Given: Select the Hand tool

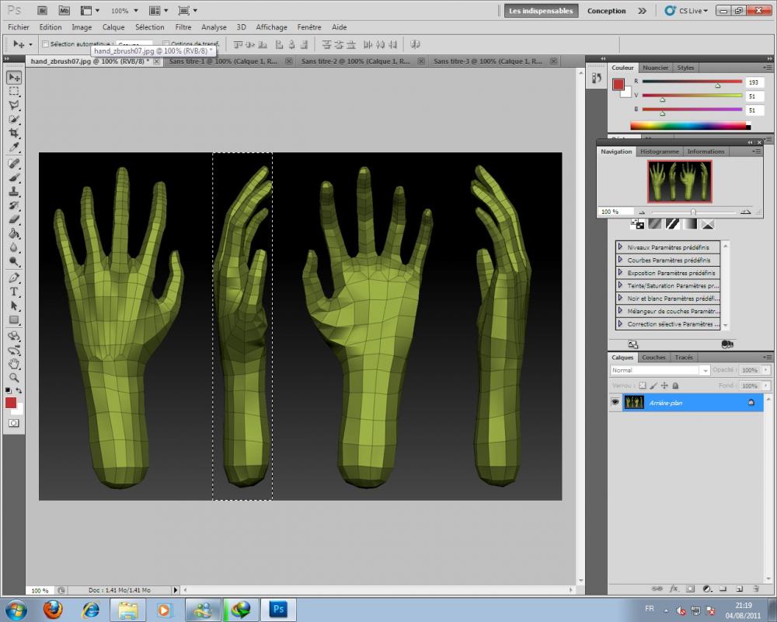Looking at the screenshot, I should click(x=14, y=363).
